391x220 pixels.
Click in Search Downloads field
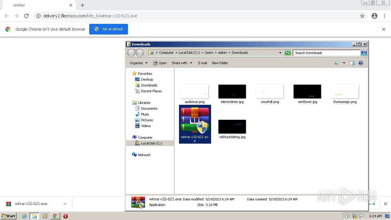(327, 53)
